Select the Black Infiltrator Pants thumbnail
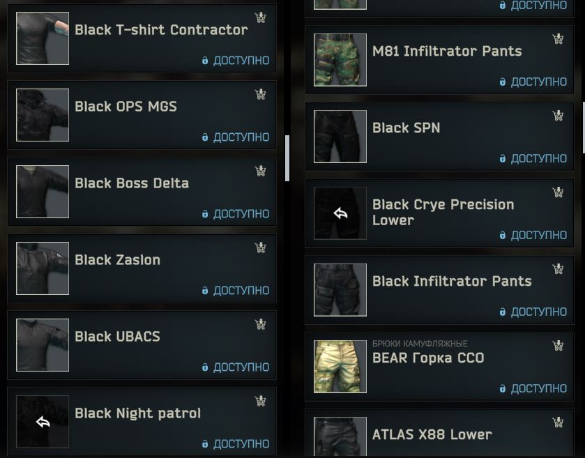The height and width of the screenshot is (458, 585). click(x=340, y=290)
